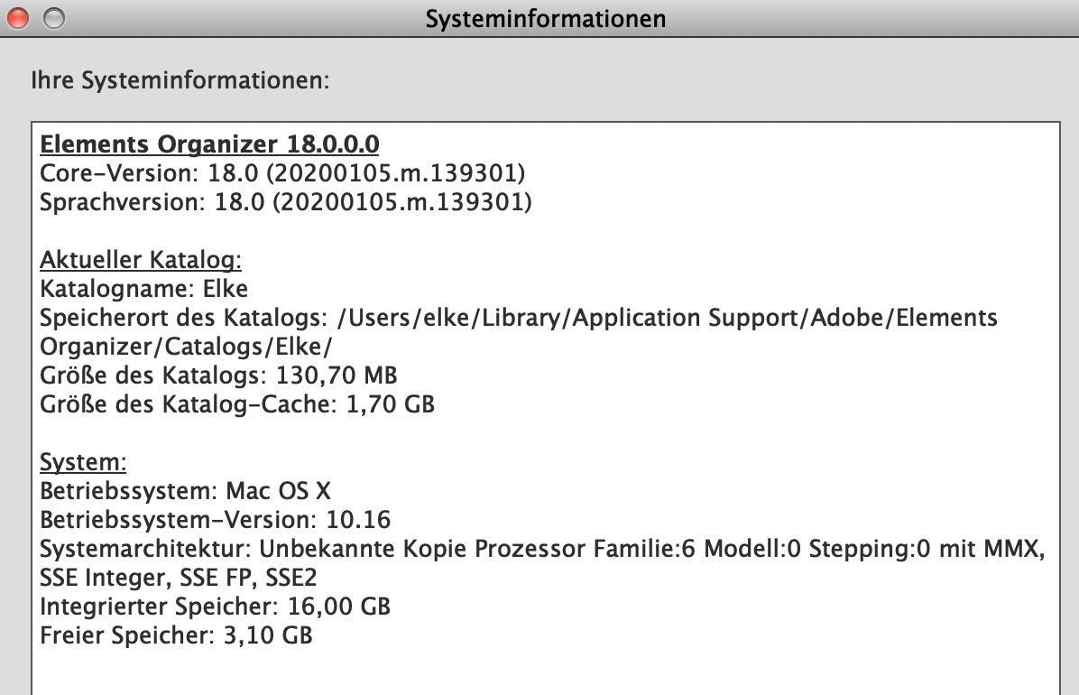Viewport: 1079px width, 695px height.
Task: Click the Systeminformationen title bar
Action: 546,17
